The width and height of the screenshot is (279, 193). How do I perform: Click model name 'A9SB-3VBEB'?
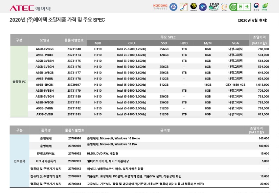(45, 55)
